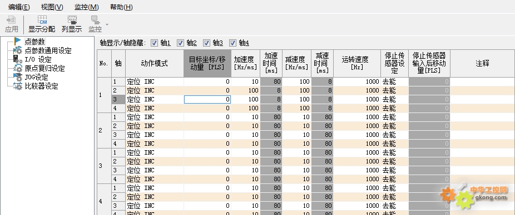Select the 比较器设定 icon in tree
The image size is (515, 215).
18,86
